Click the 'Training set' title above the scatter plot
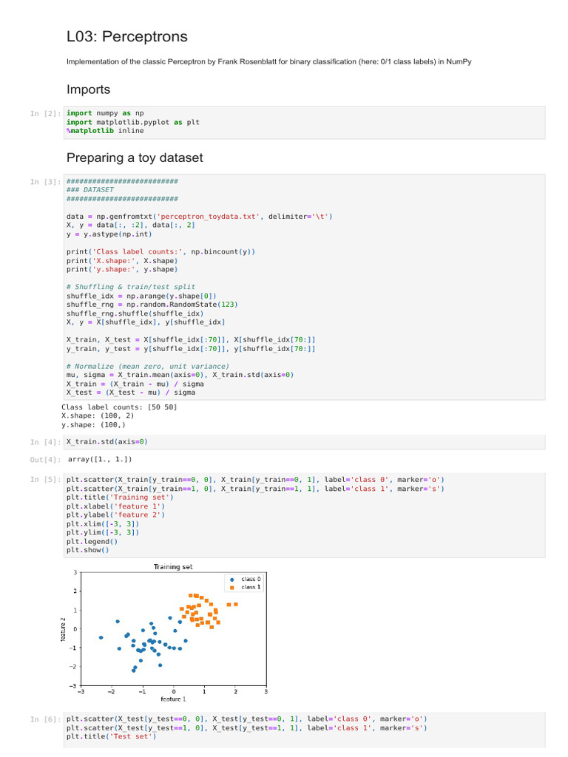Screen dimensions: 568x757 [x=173, y=567]
